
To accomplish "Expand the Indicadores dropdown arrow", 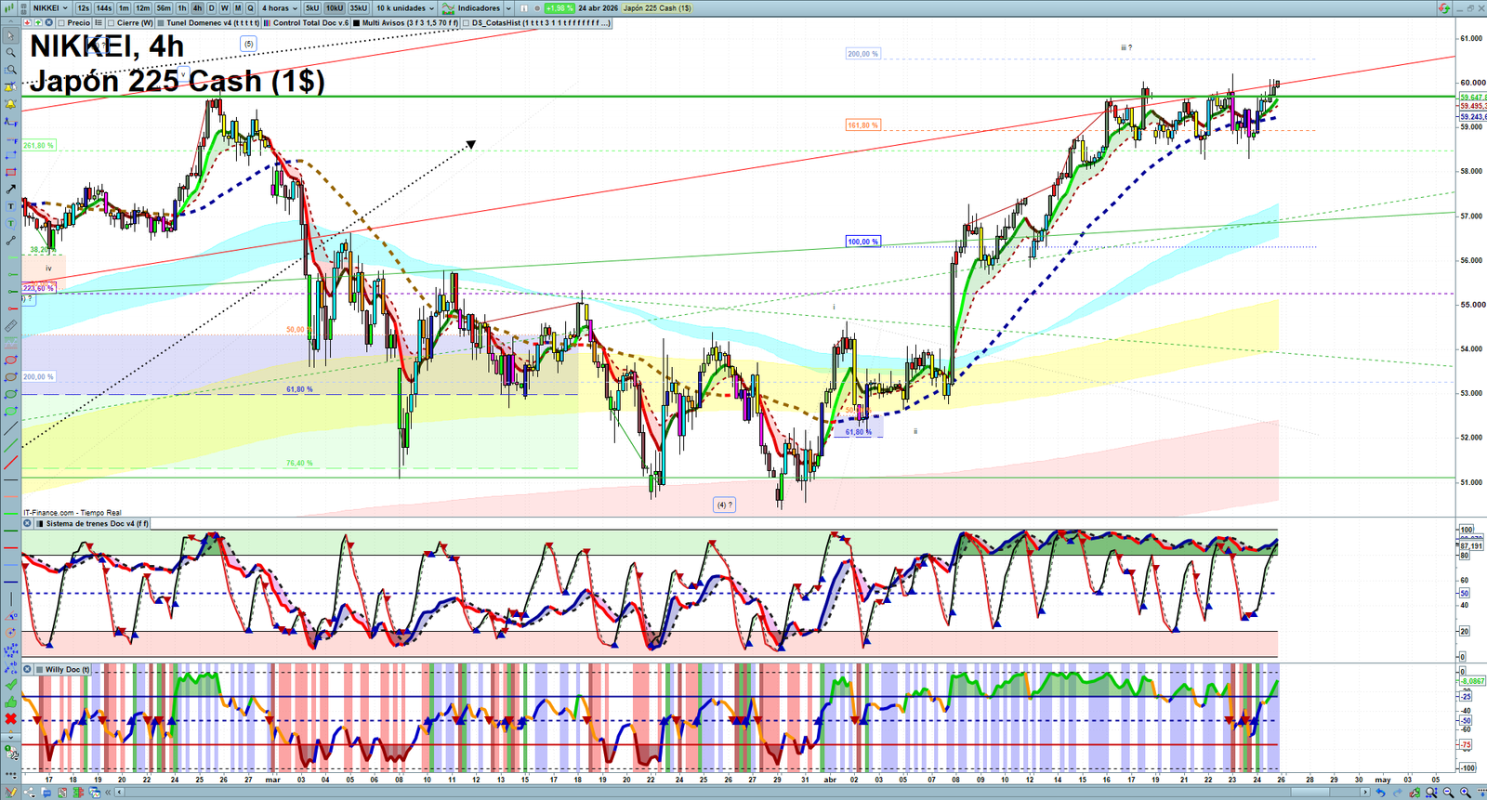I will tap(508, 8).
